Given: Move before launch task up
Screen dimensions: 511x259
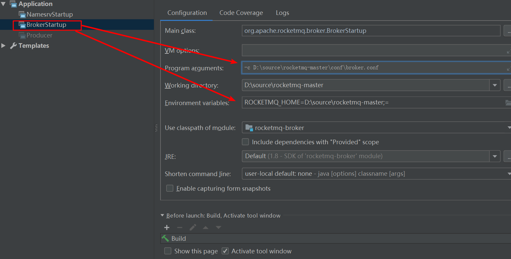Looking at the screenshot, I should click(x=206, y=227).
